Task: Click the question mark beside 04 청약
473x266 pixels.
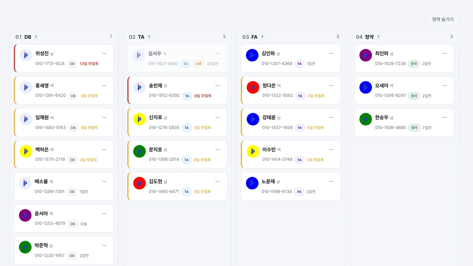Action: pyautogui.click(x=378, y=37)
